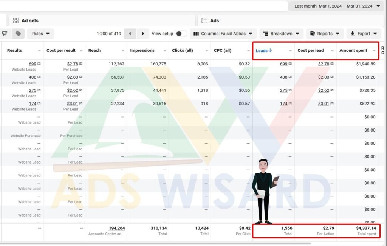Go to previous page of results

coord(130,34)
